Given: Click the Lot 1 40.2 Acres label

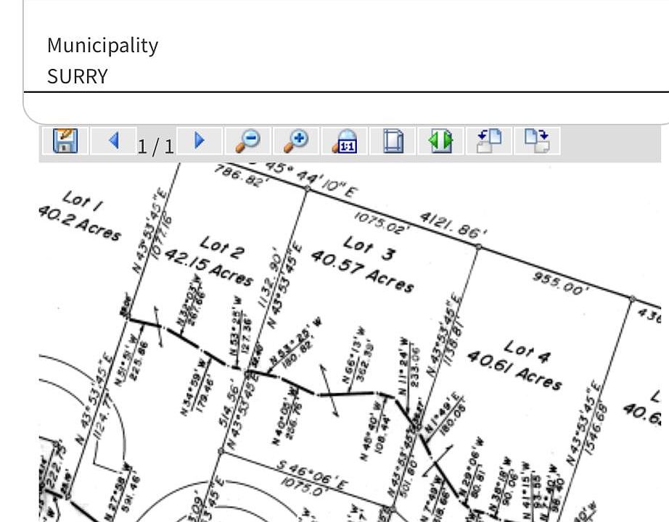Looking at the screenshot, I should click(x=78, y=215).
